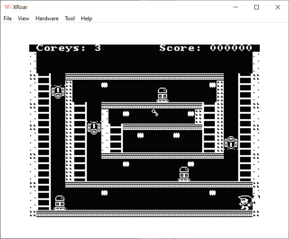Click the pellet directly left of the key
Viewport: 289px width, 239px height.
point(126,114)
